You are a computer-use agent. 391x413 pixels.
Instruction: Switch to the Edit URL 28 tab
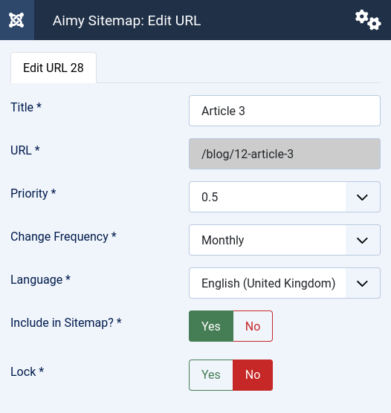(54, 68)
